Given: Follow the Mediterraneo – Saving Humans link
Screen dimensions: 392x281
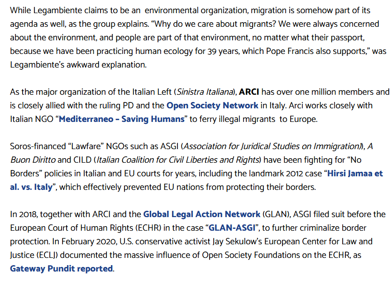Looking at the screenshot, I should [121, 119].
